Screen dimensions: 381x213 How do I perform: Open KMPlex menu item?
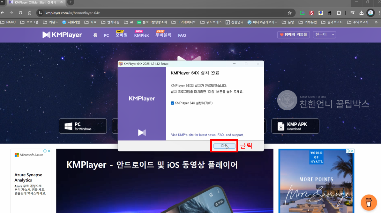141,35
